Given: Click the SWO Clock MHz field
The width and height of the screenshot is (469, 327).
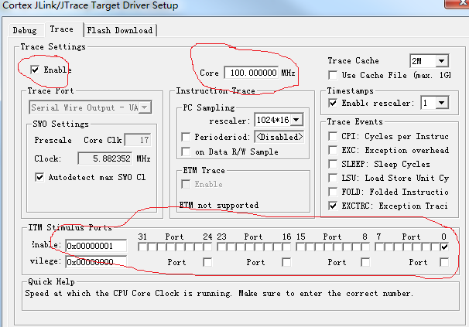Looking at the screenshot, I should coord(105,158).
